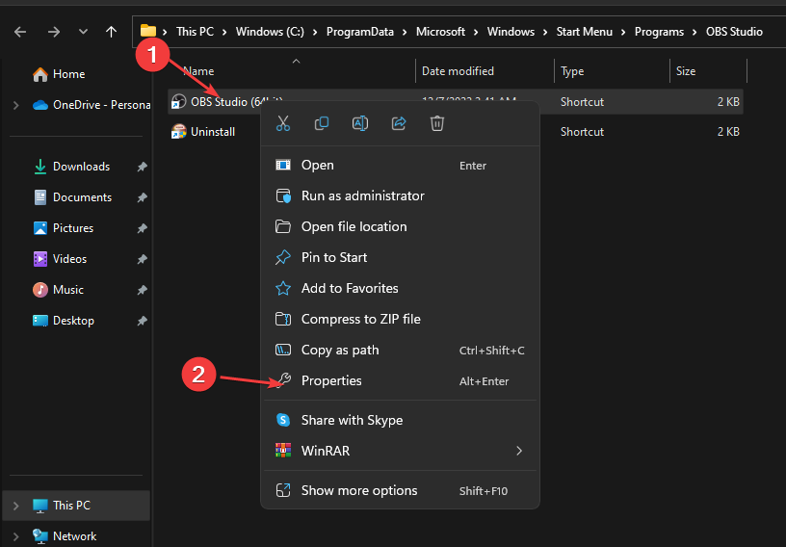Select Properties from the context menu
Image resolution: width=786 pixels, height=547 pixels.
331,380
